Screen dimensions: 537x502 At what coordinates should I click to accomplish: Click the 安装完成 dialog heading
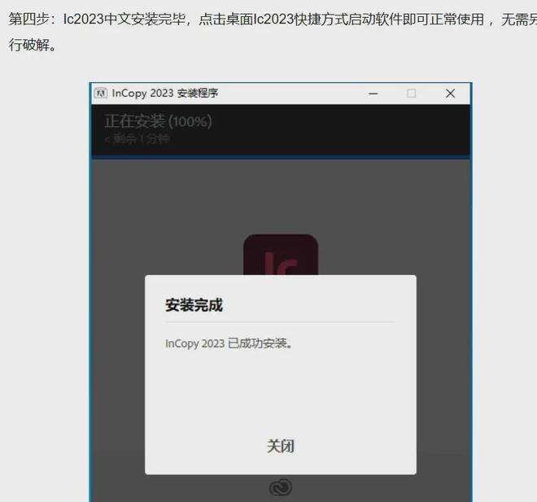click(x=194, y=305)
